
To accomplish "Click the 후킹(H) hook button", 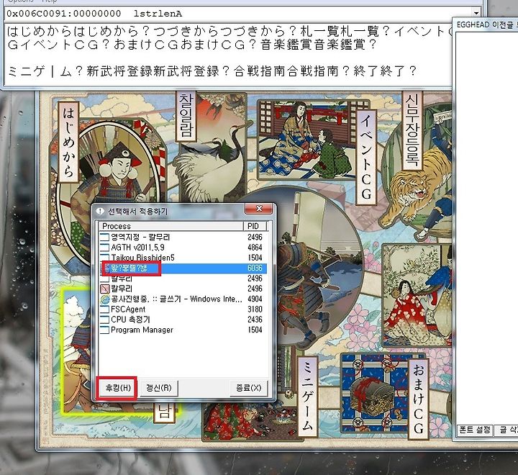I will pyautogui.click(x=118, y=387).
